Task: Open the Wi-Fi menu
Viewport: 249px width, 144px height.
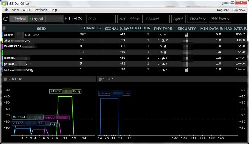Action: coord(26,10)
